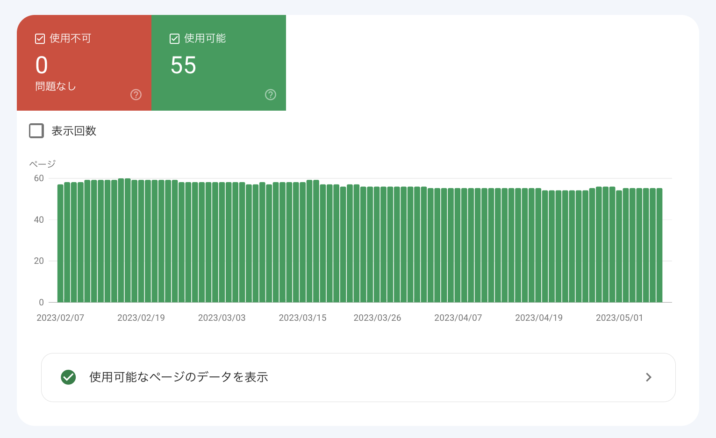Open help icon on 使用不可 card

click(x=136, y=95)
